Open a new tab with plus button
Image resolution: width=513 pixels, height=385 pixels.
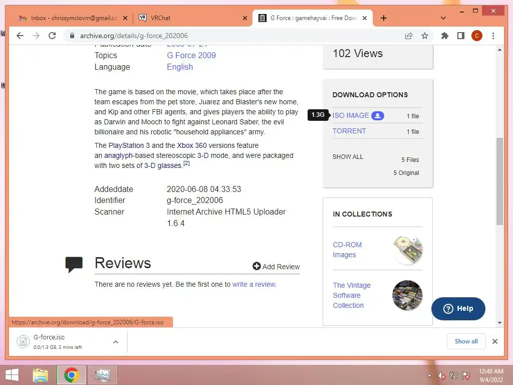[384, 18]
